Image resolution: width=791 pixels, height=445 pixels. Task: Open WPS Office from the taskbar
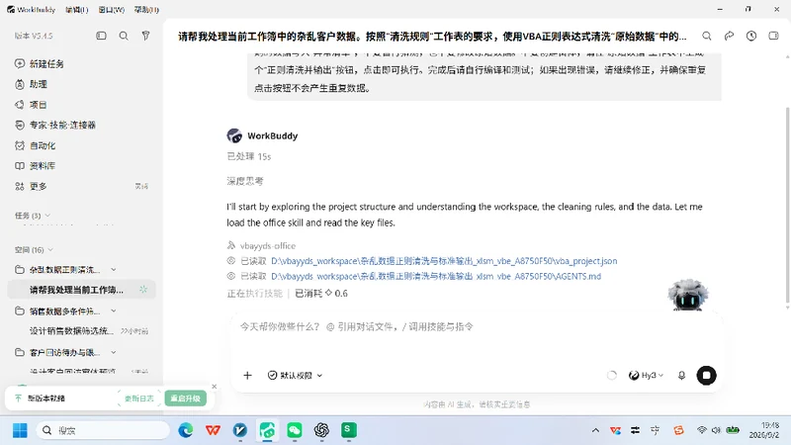coord(213,430)
